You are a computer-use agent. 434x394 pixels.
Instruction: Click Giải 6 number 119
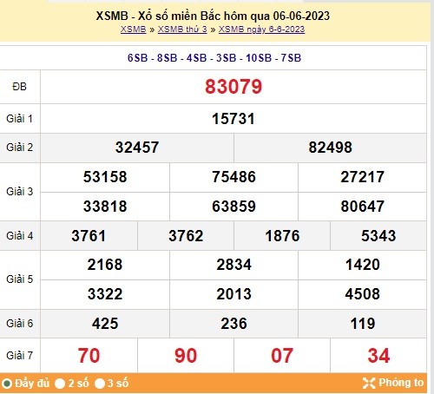(x=363, y=324)
